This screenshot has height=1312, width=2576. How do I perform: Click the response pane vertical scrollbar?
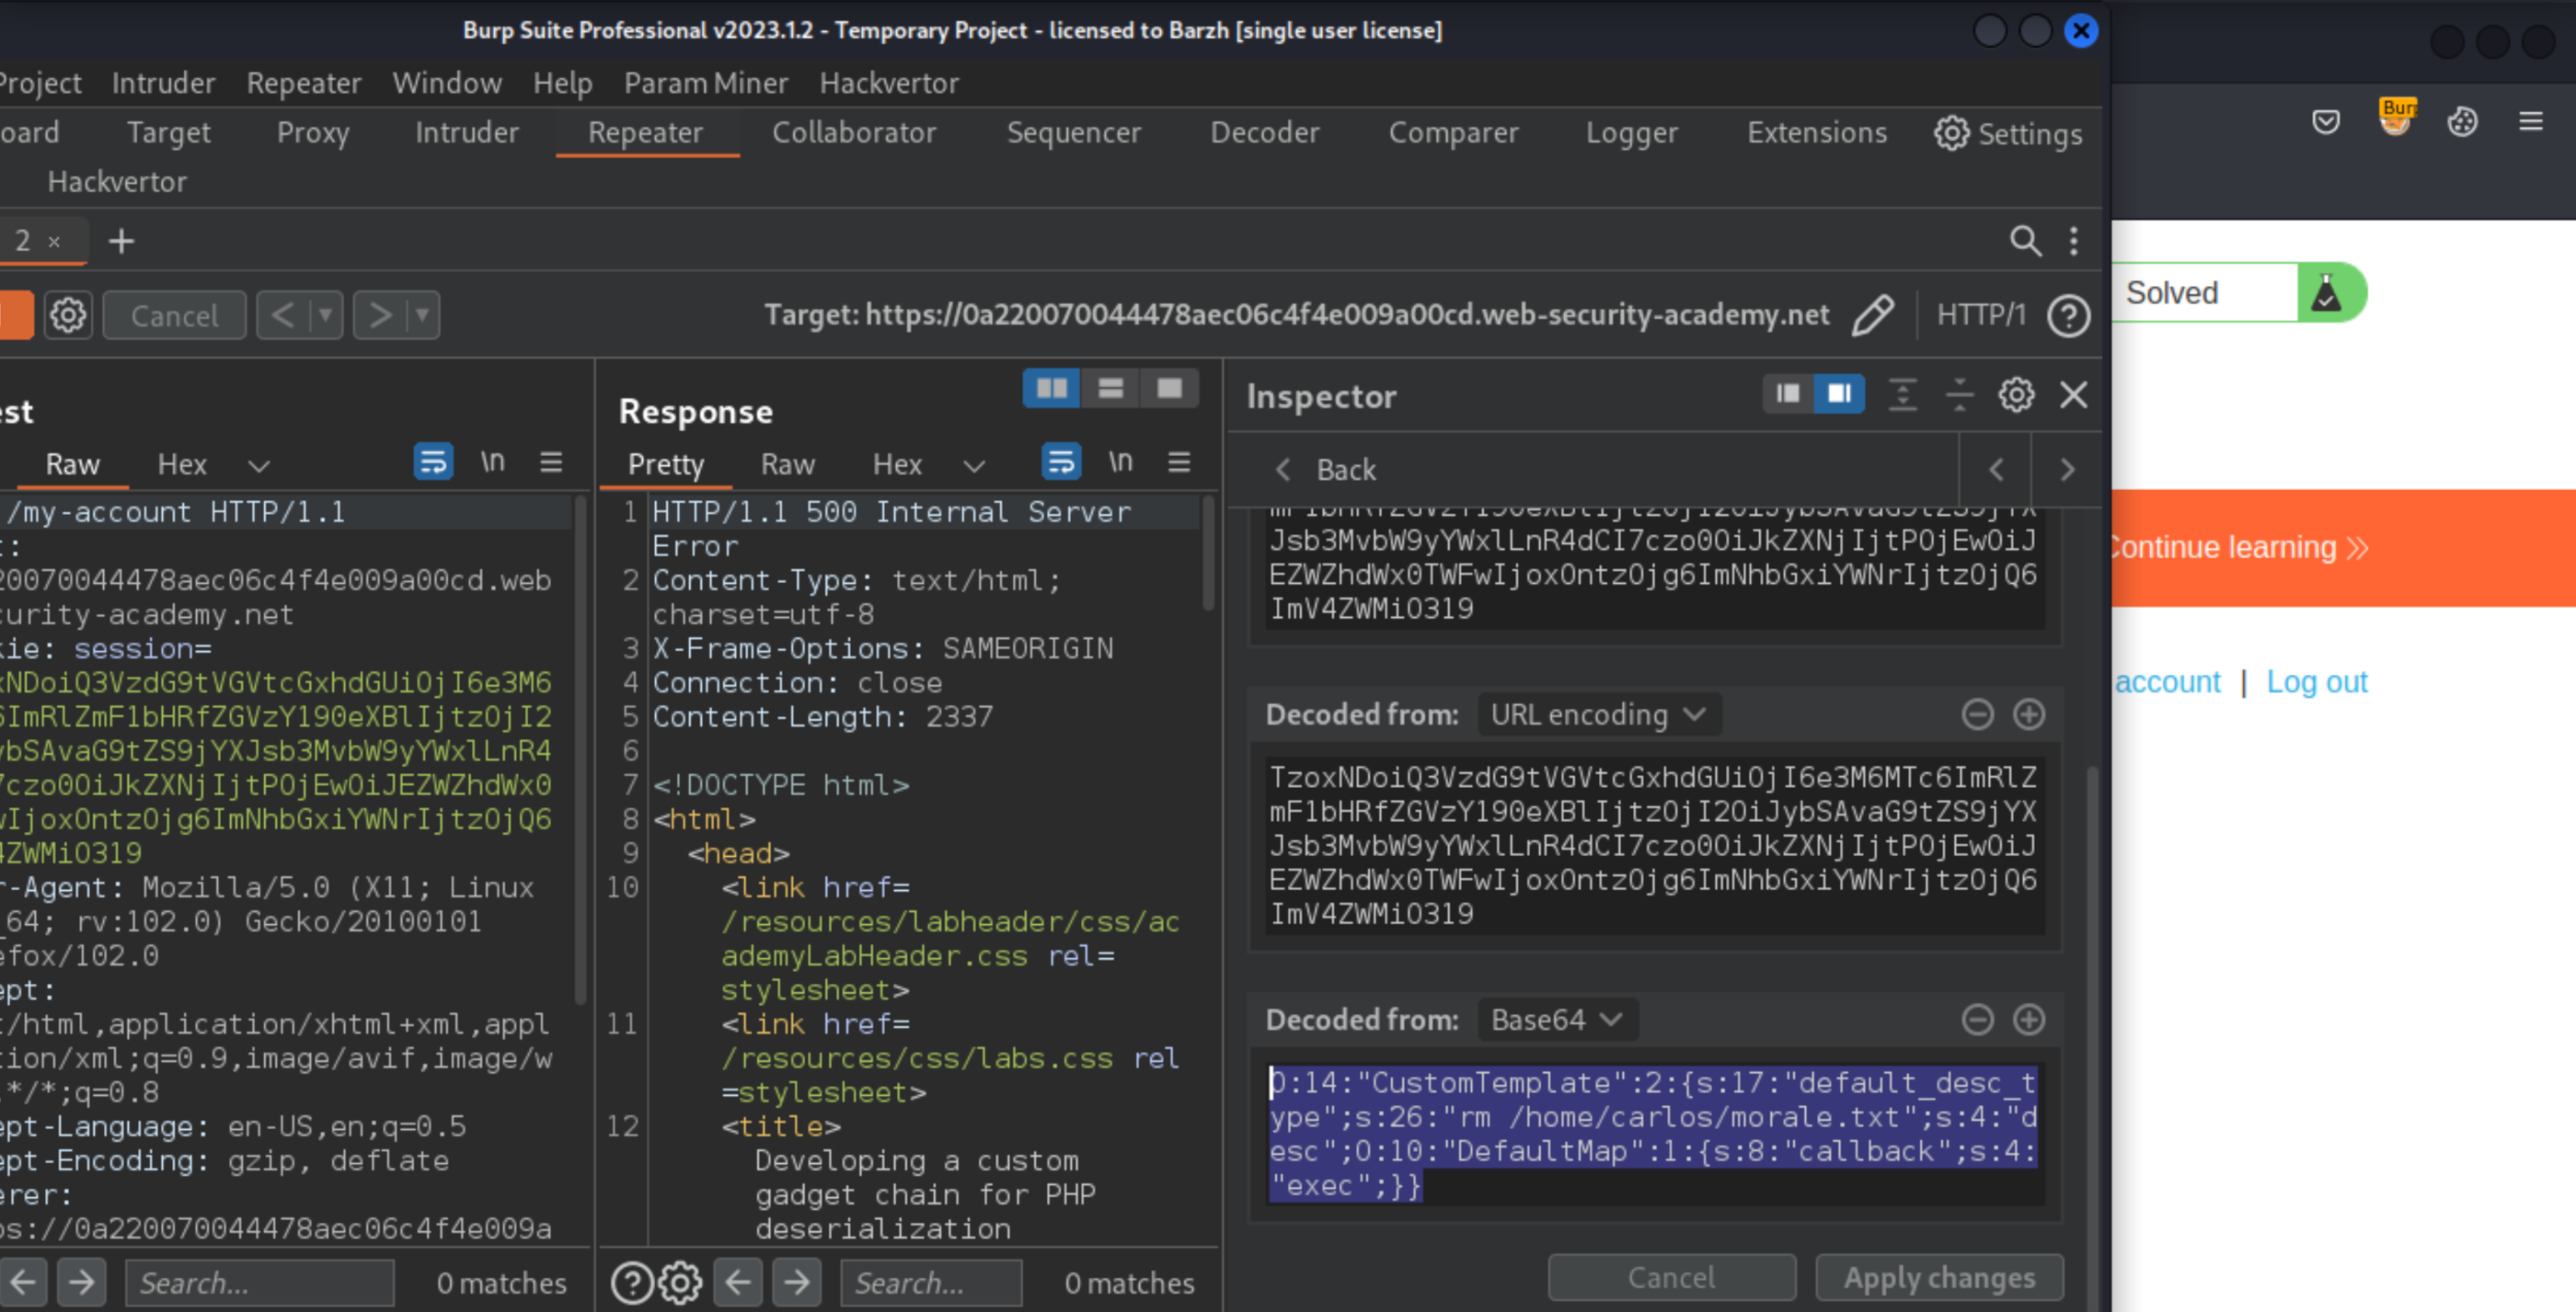[x=1208, y=554]
